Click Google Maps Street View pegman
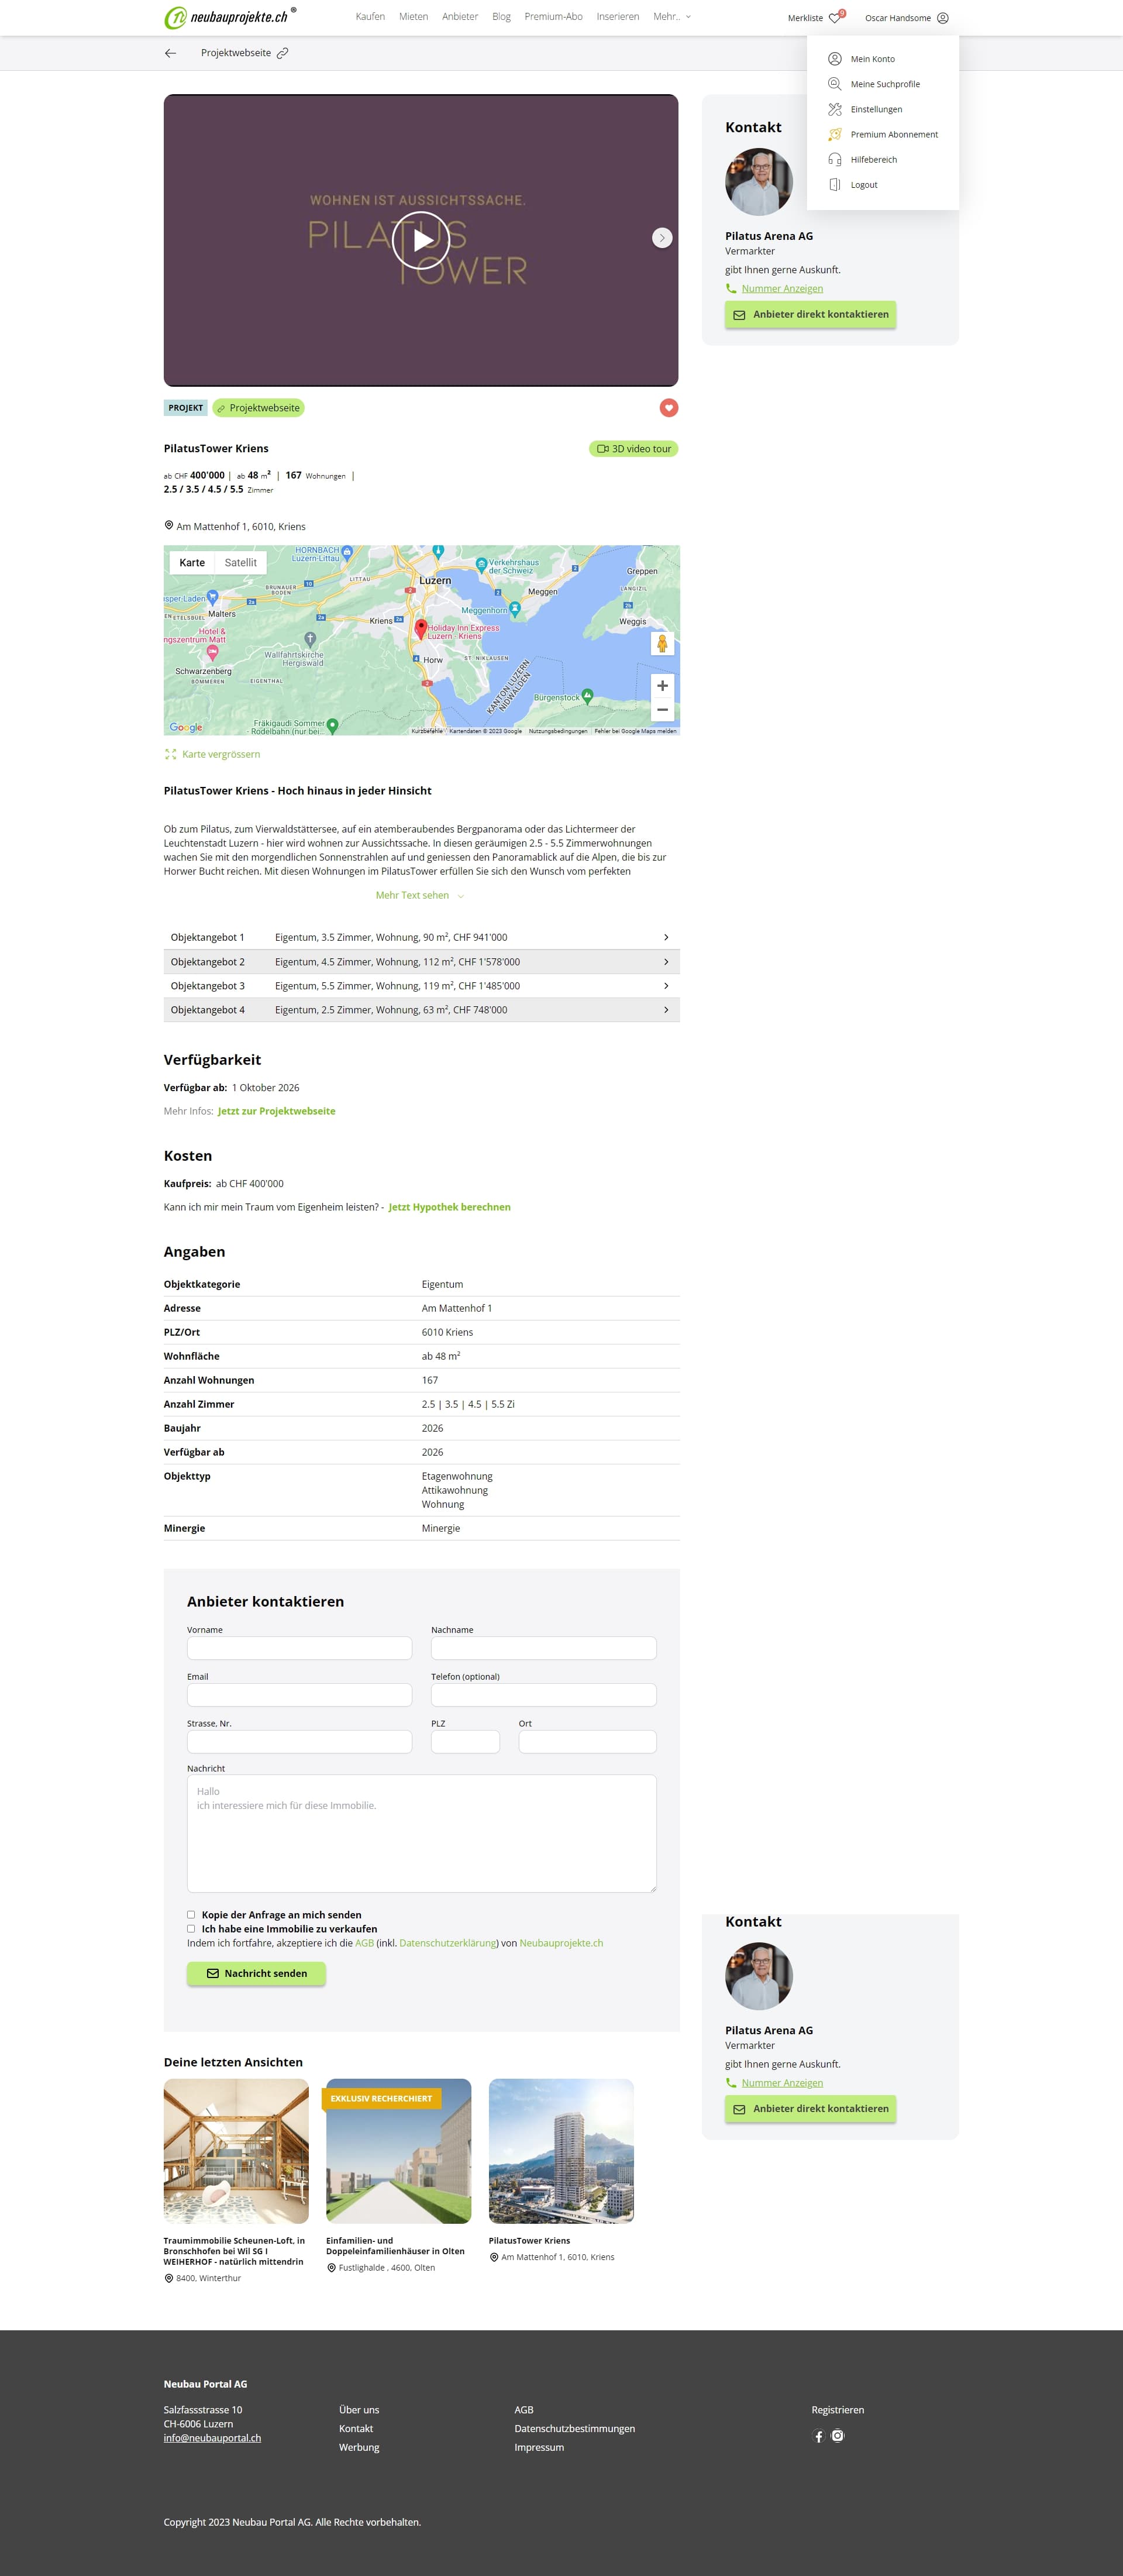The width and height of the screenshot is (1123, 2576). click(662, 644)
